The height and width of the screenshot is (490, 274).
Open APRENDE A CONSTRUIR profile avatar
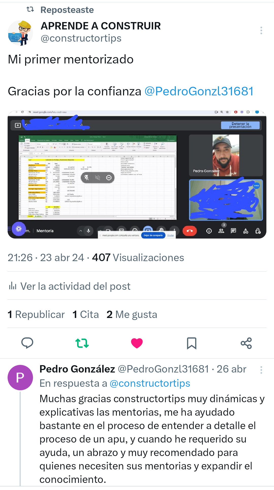coord(20,33)
